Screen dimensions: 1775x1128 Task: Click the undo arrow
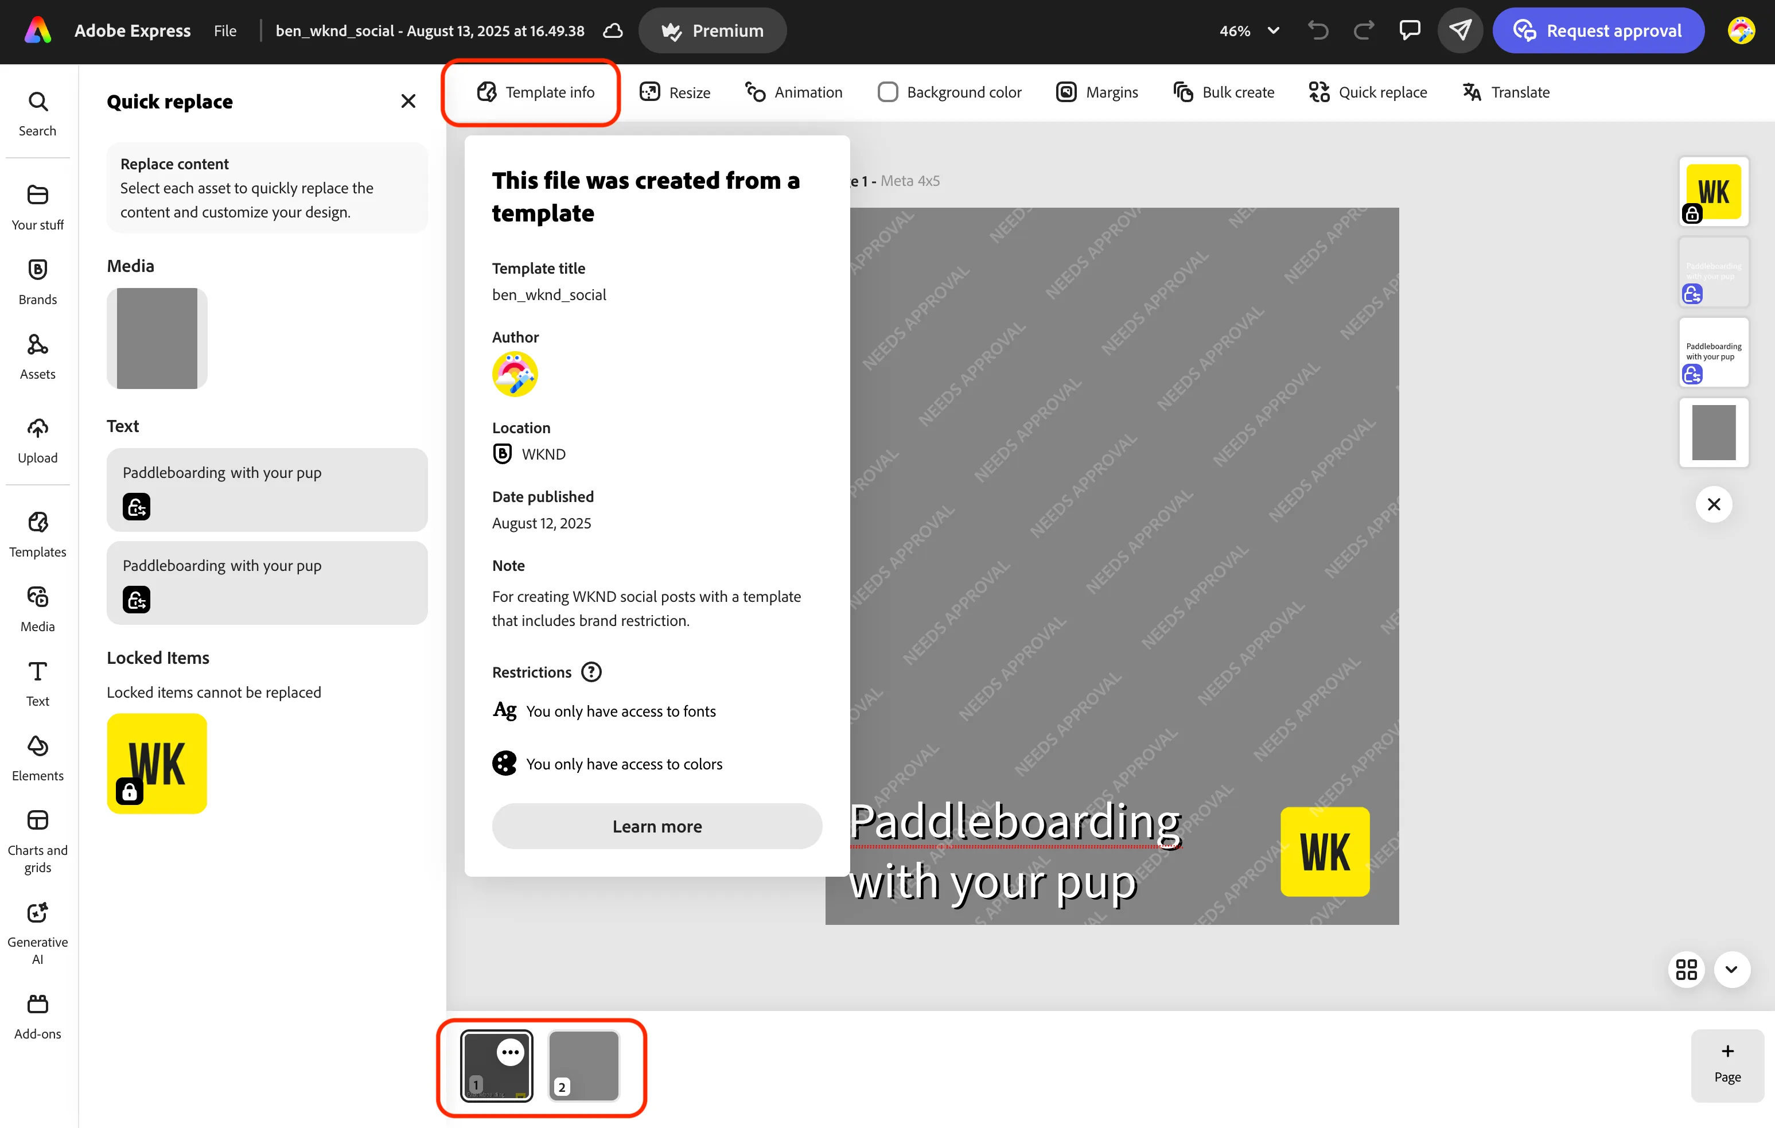pyautogui.click(x=1318, y=30)
